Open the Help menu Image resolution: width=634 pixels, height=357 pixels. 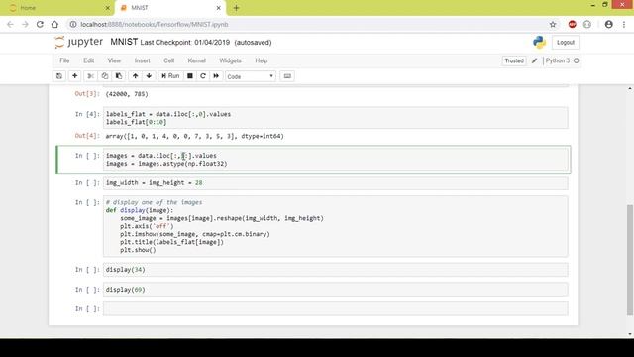click(x=262, y=60)
